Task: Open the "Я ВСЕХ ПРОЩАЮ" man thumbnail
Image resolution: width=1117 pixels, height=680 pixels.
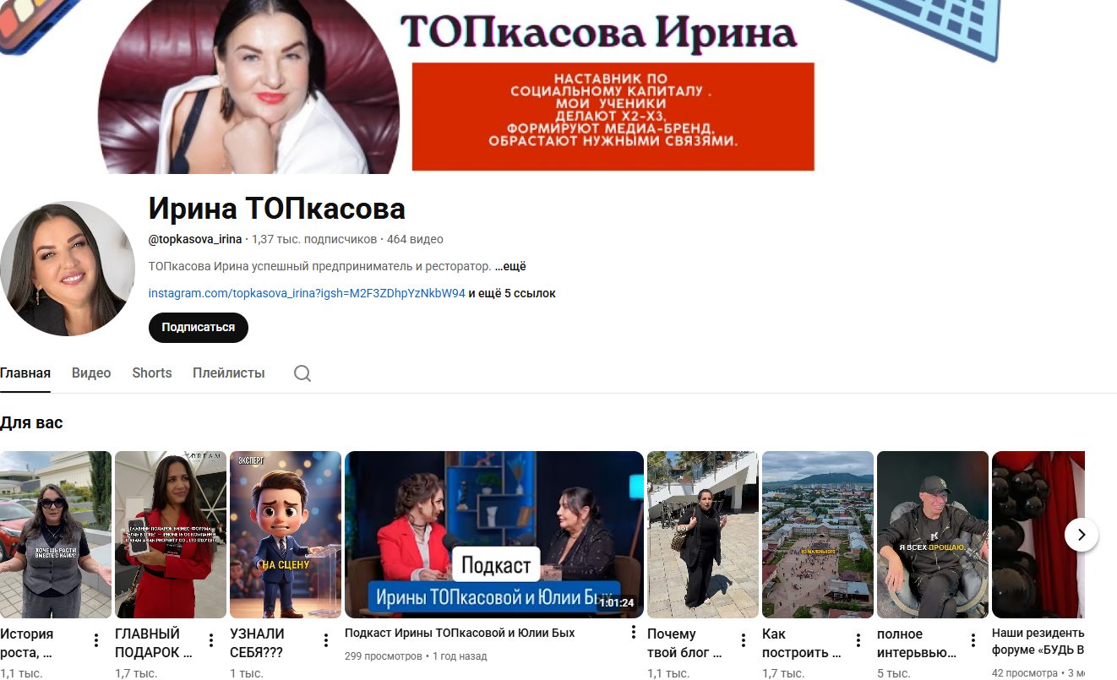Action: [933, 535]
